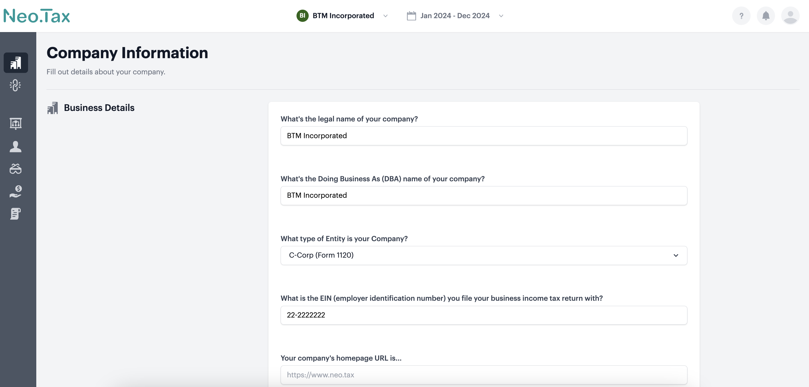Click the Doing Business As (DBA) question label
Image resolution: width=809 pixels, height=387 pixels.
coord(382,179)
